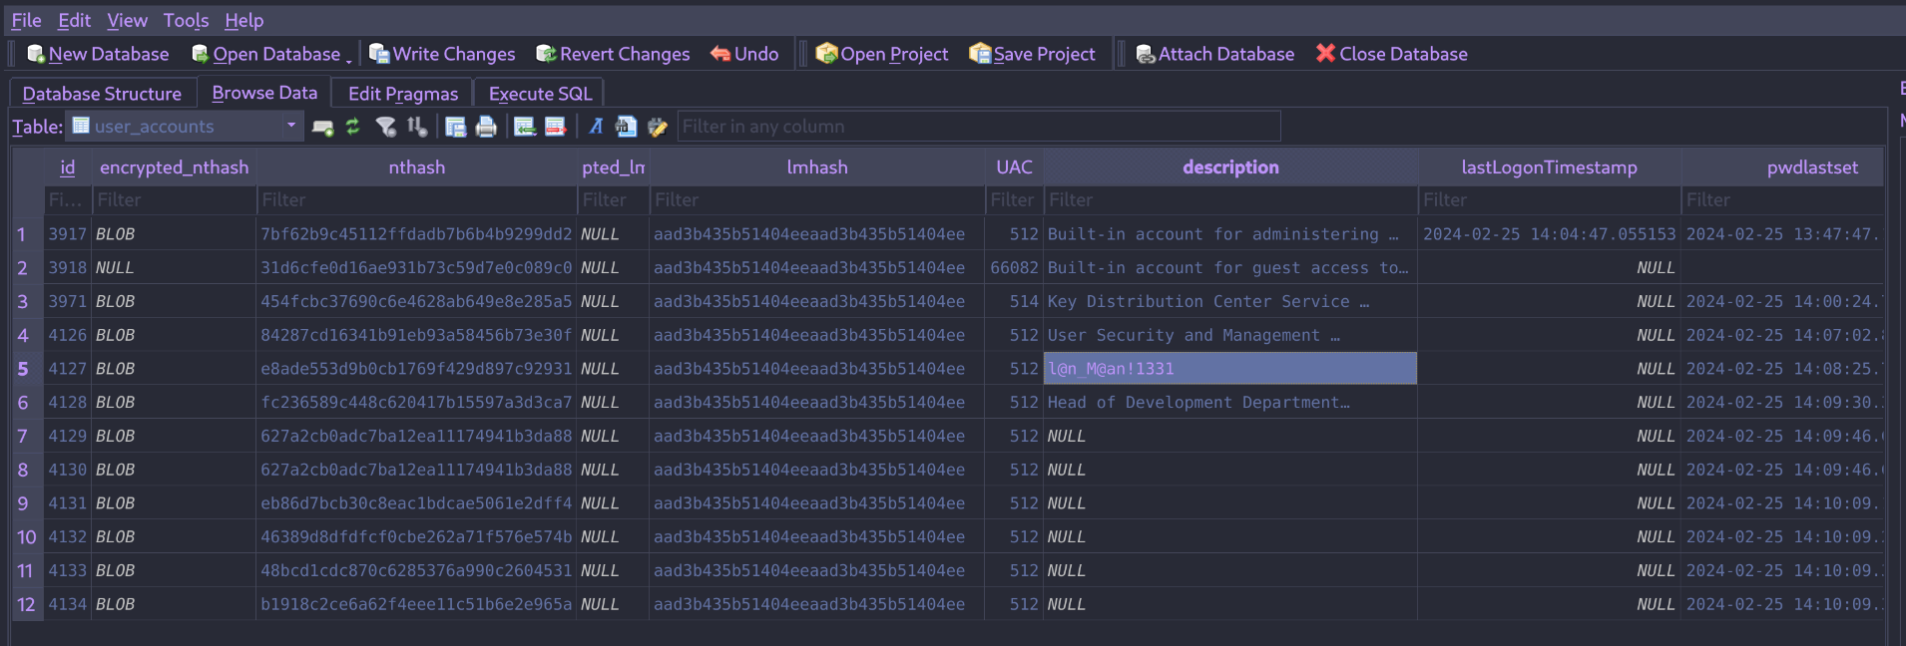Screen dimensions: 1906x646
Task: Save the table as currently displayed
Action: click(455, 127)
